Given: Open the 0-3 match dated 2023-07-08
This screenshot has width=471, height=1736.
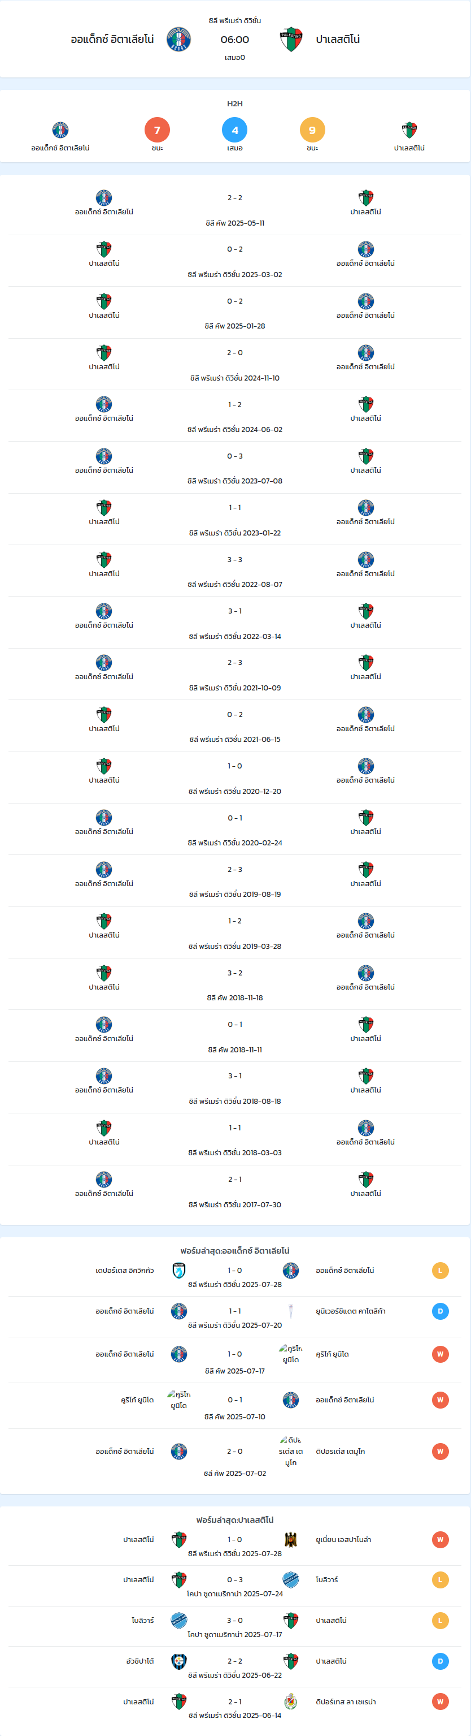Looking at the screenshot, I should point(235,468).
